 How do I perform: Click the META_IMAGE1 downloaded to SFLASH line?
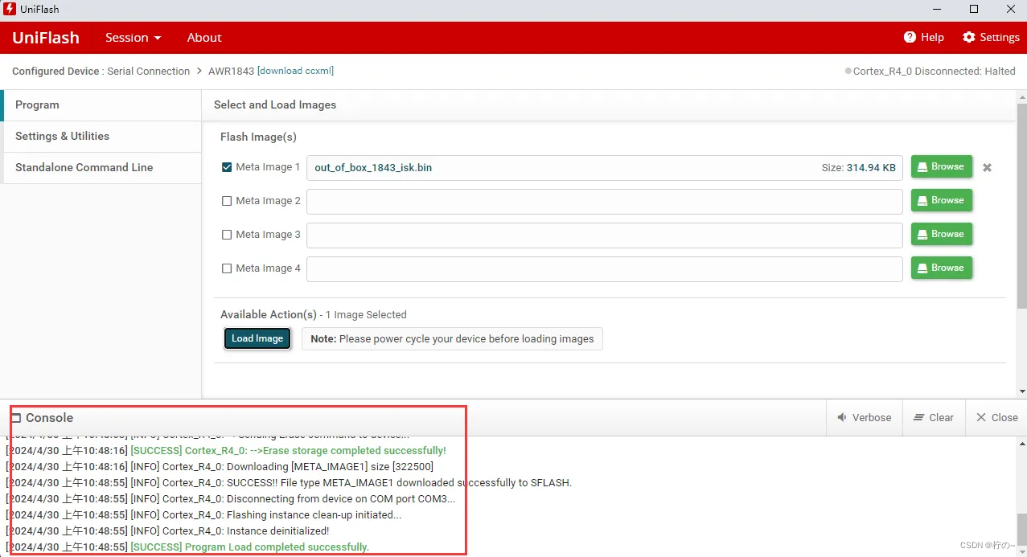coord(289,483)
